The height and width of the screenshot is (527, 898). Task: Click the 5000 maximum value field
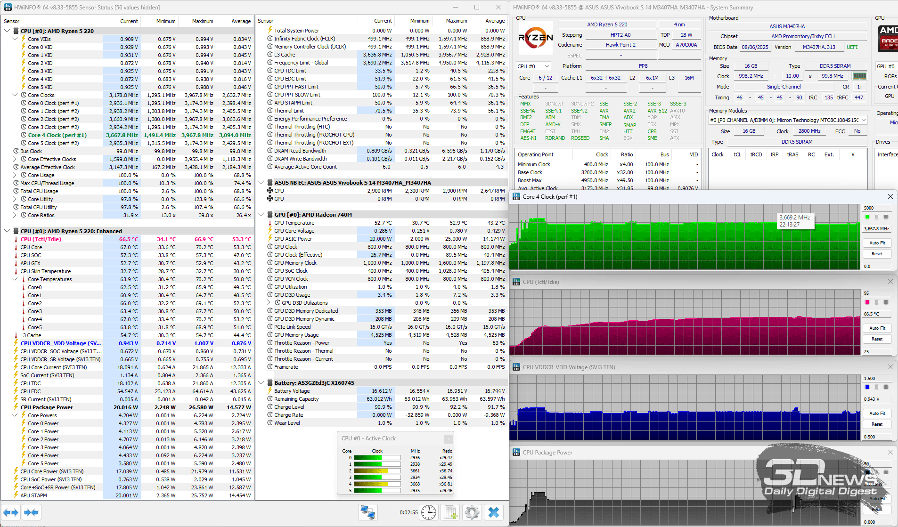click(x=876, y=208)
